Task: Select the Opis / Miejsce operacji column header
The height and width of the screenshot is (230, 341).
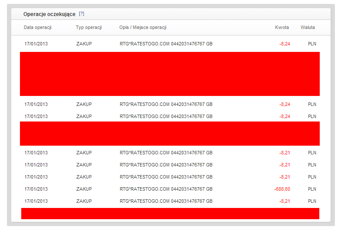Action: 143,28
